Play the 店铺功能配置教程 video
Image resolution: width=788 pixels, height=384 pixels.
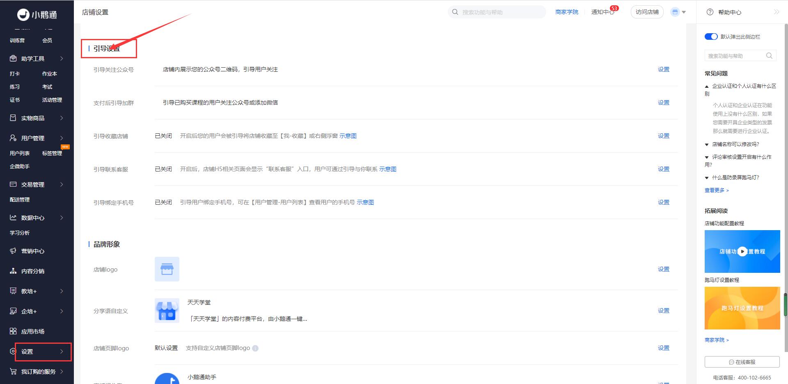click(742, 251)
